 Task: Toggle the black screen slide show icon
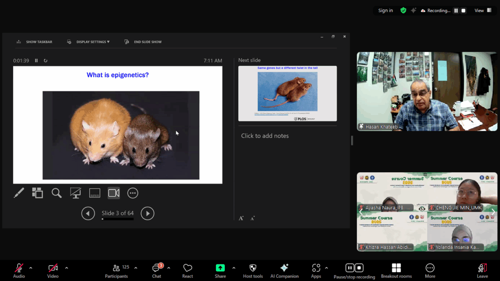(76, 193)
